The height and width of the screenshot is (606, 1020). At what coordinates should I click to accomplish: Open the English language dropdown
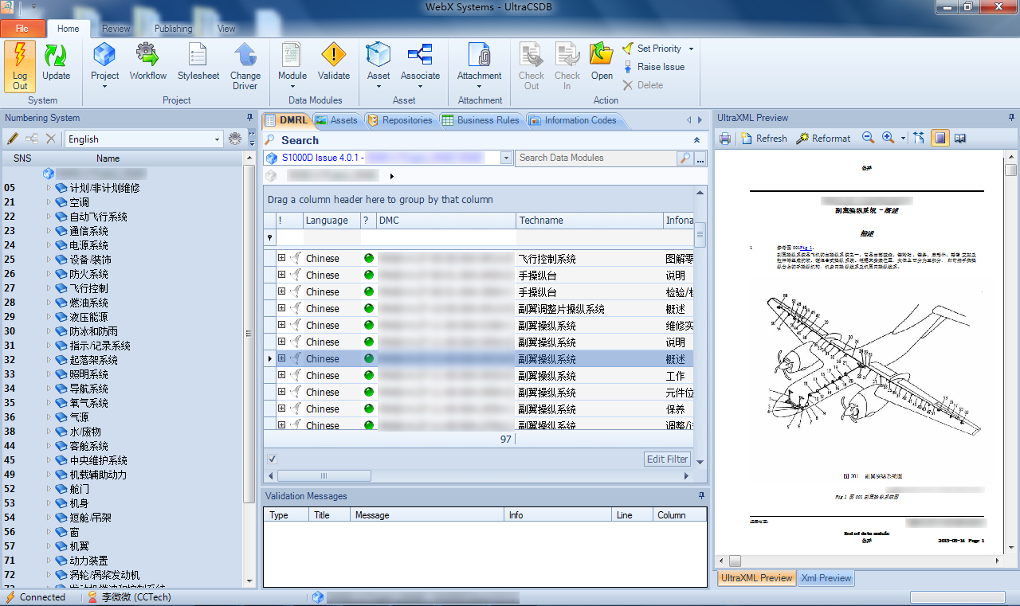[217, 139]
